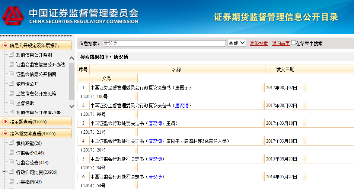Open result 6 dated 2014年05月27日
The width and height of the screenshot is (354, 189).
pyautogui.click(x=127, y=177)
